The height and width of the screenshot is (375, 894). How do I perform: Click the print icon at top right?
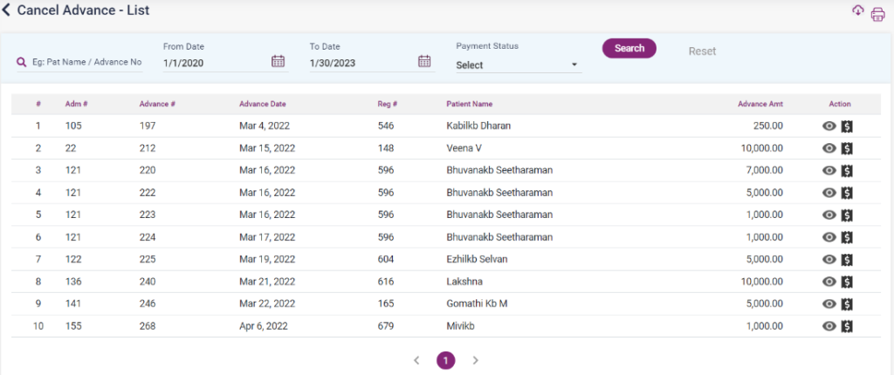(877, 14)
